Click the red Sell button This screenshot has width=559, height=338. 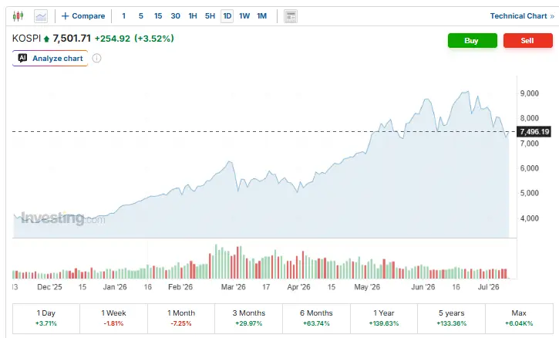click(x=528, y=40)
